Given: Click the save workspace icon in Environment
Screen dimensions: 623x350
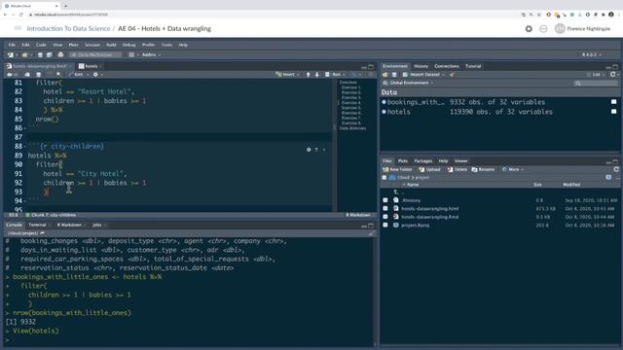Looking at the screenshot, I should click(394, 75).
